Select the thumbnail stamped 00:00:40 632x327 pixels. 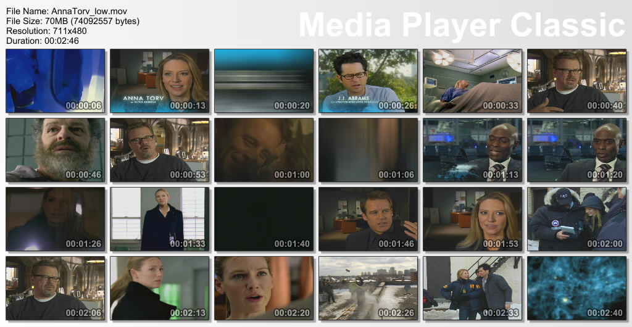click(x=577, y=81)
